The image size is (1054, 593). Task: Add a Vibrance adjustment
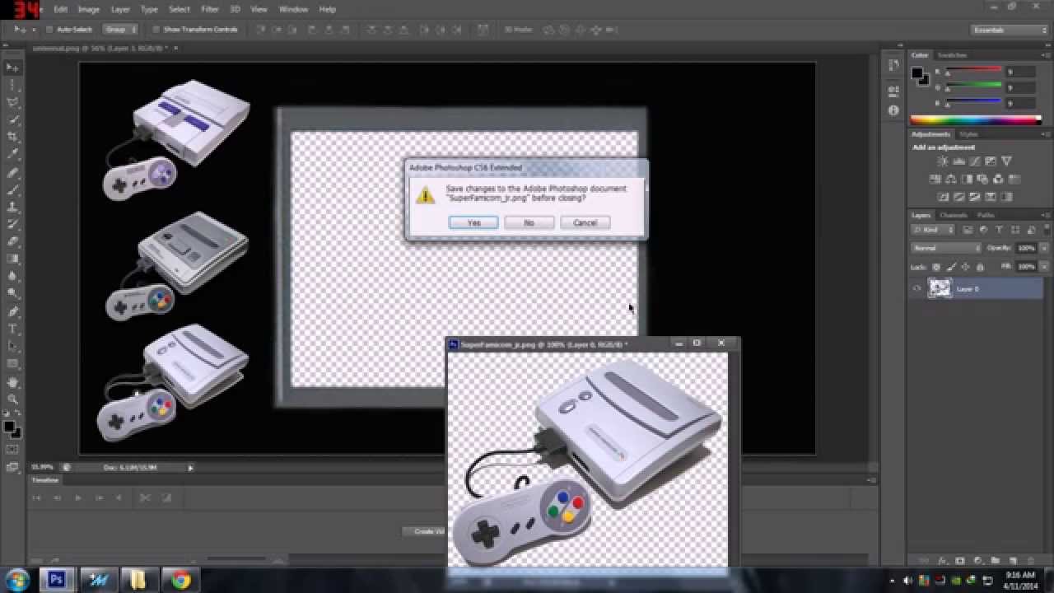1006,161
